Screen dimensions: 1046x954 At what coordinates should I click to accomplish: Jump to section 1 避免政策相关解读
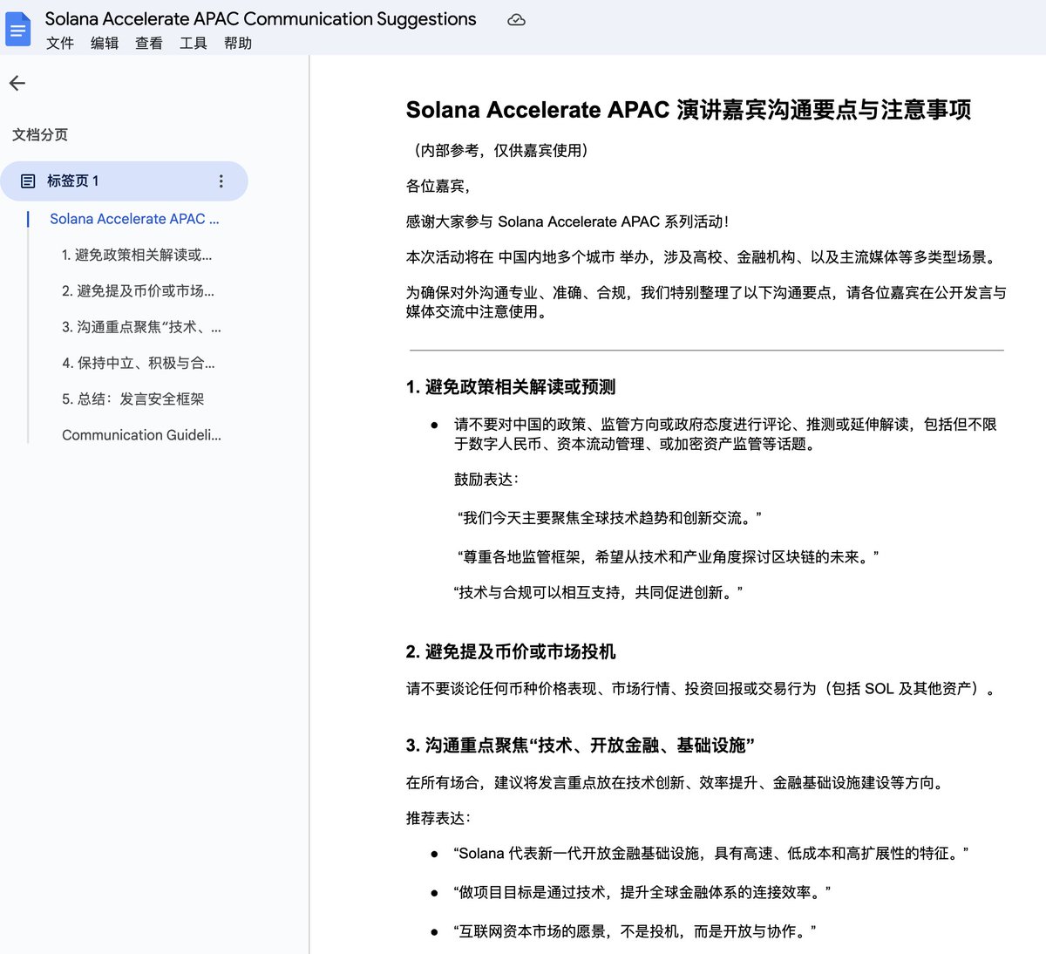point(140,255)
